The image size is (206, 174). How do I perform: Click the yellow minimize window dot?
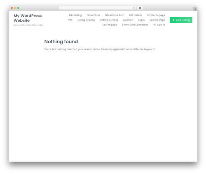15,8
